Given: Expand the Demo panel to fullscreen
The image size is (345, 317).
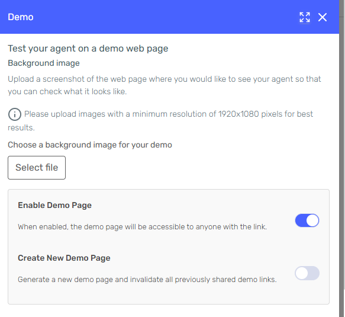Looking at the screenshot, I should pyautogui.click(x=305, y=17).
